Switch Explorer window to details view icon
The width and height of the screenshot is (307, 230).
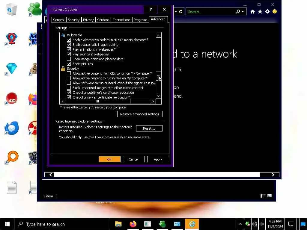coord(263,196)
